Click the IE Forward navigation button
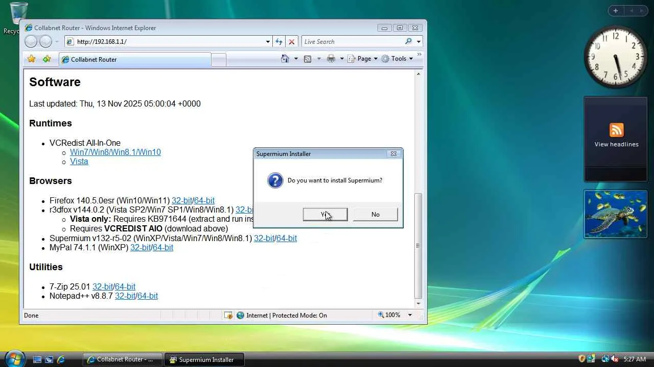 click(x=46, y=42)
